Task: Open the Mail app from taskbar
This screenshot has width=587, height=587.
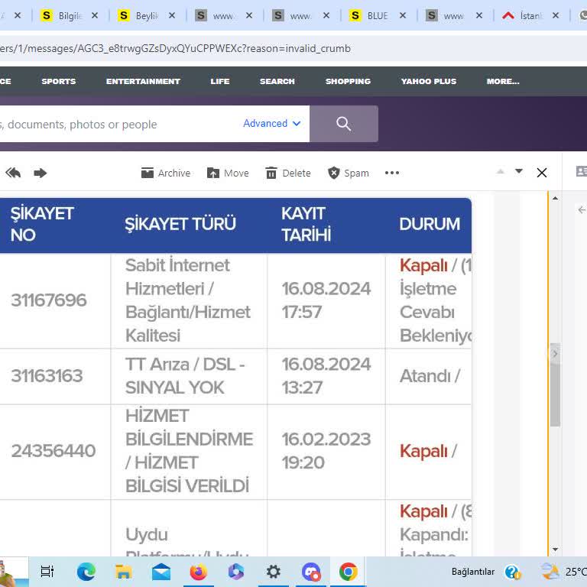Action: [x=161, y=572]
